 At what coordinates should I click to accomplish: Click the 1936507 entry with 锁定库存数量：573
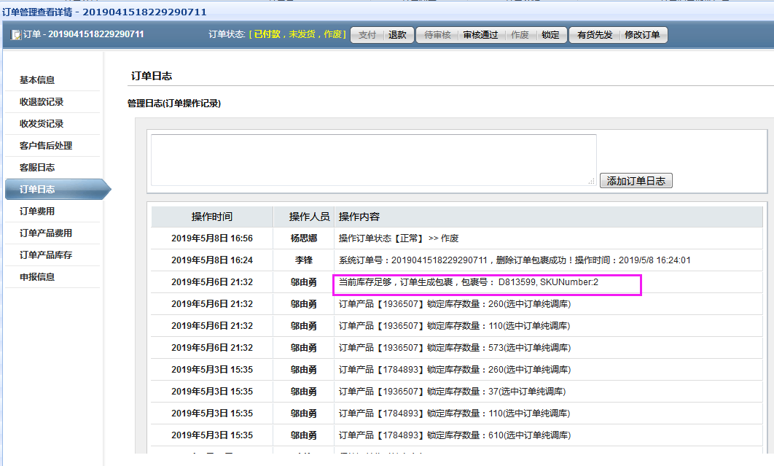pos(455,348)
